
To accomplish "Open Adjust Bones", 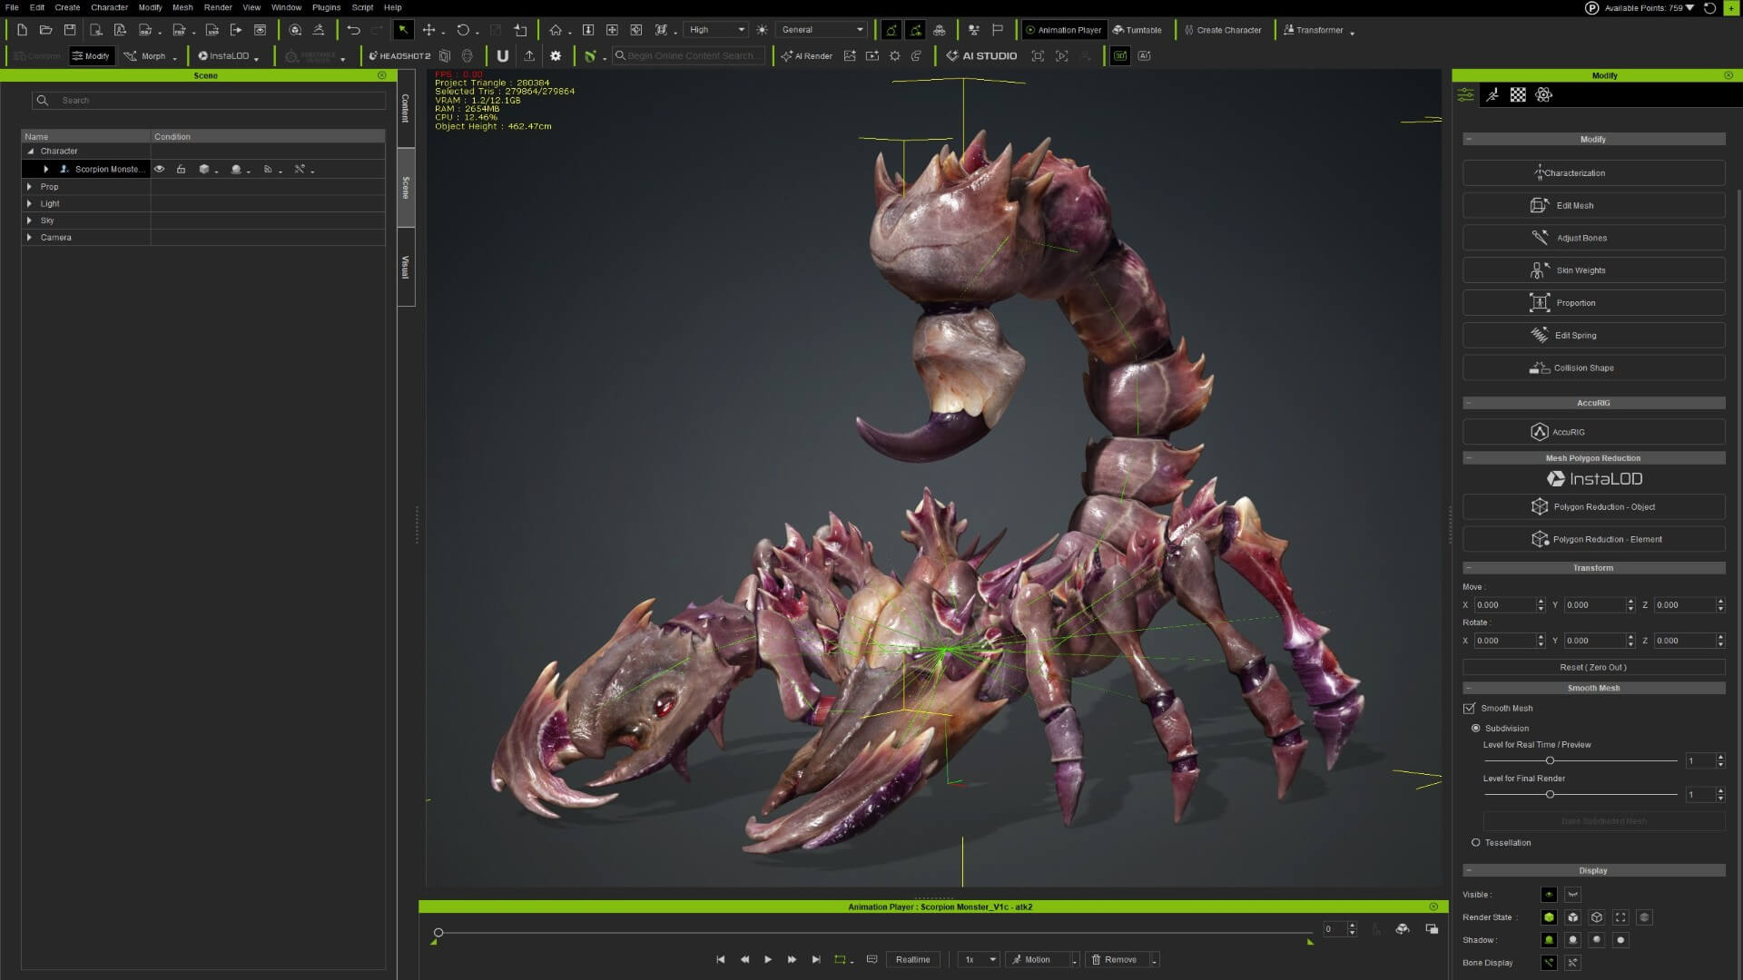I will click(1593, 238).
